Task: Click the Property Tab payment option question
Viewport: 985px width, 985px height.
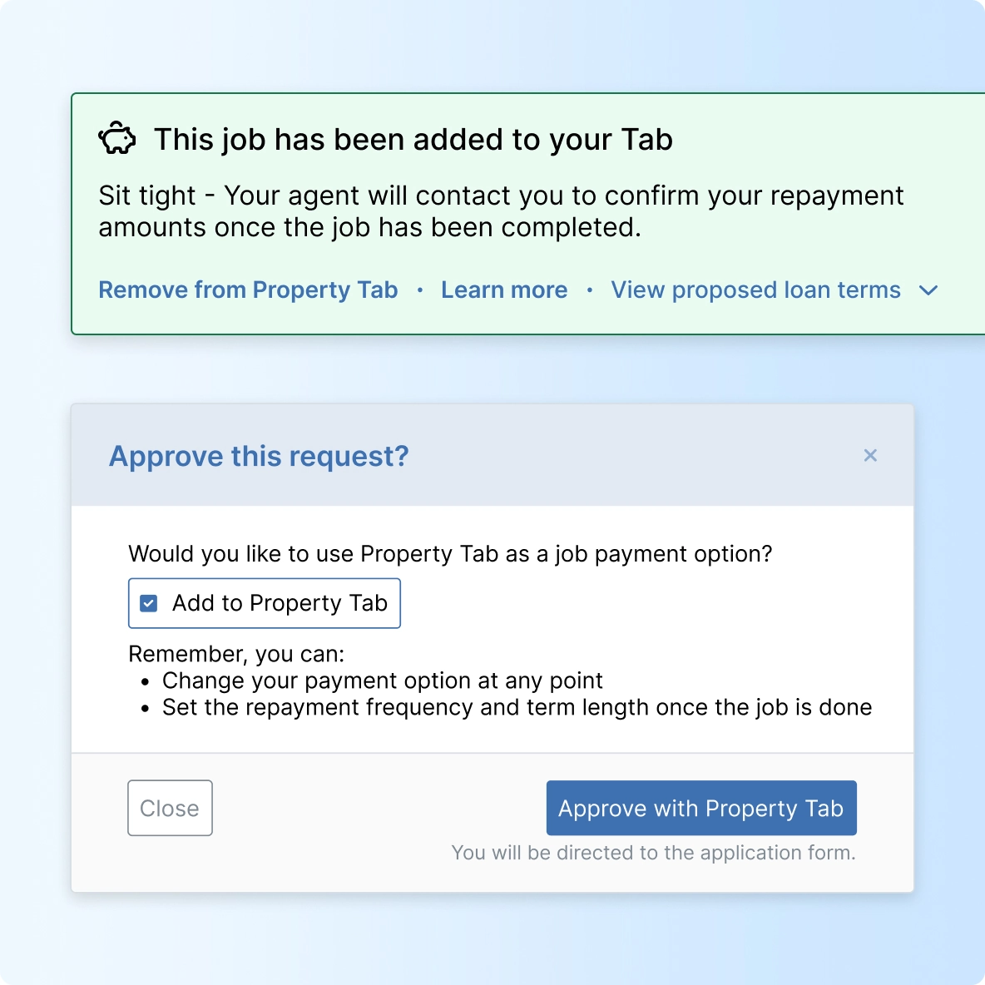Action: pos(450,554)
